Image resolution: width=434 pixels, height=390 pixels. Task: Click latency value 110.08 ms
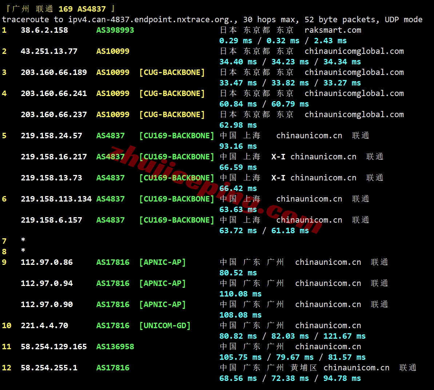point(240,294)
